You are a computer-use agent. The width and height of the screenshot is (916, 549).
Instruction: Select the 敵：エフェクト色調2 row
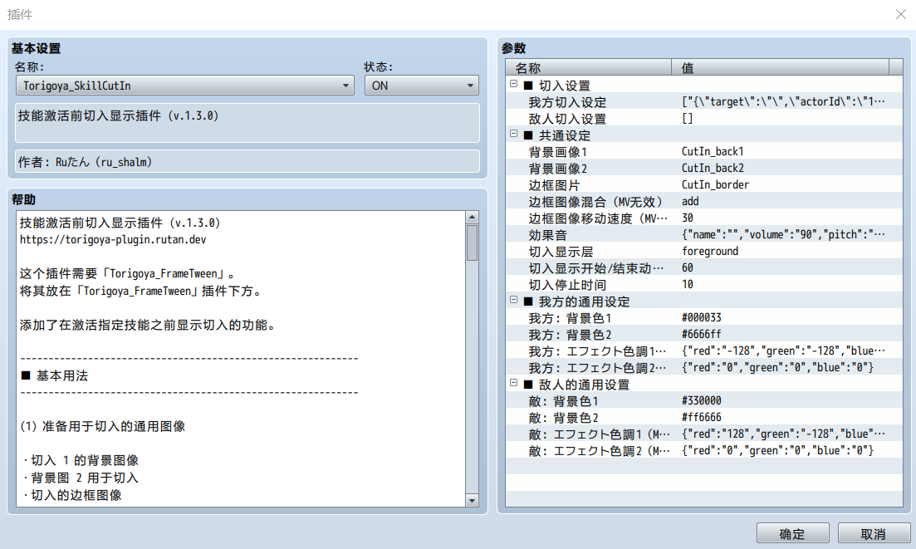tap(704, 451)
